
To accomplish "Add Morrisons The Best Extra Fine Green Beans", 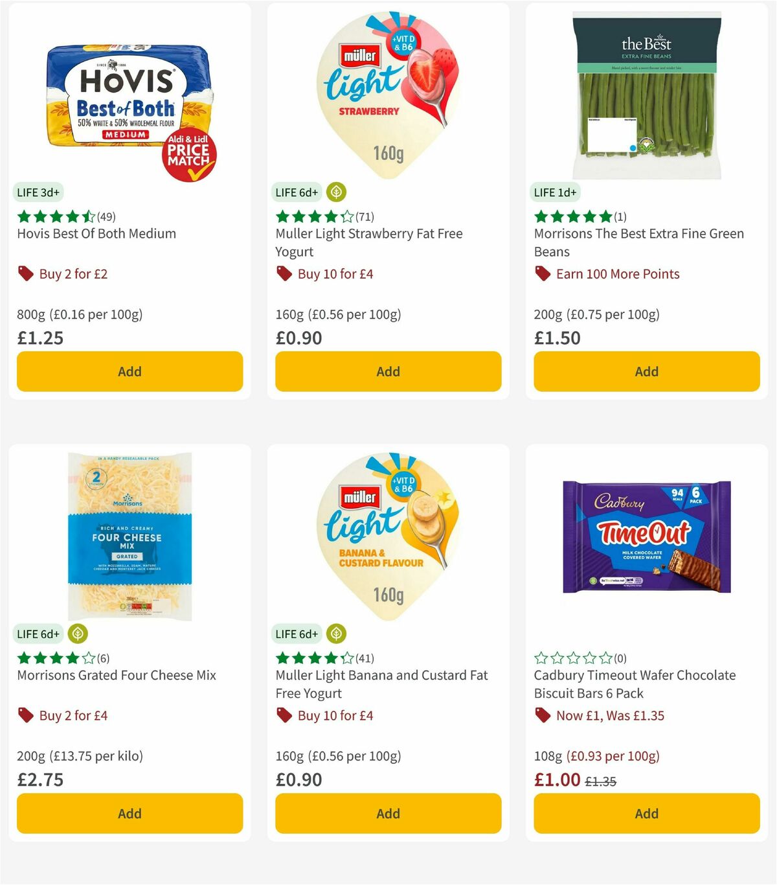I will point(646,371).
